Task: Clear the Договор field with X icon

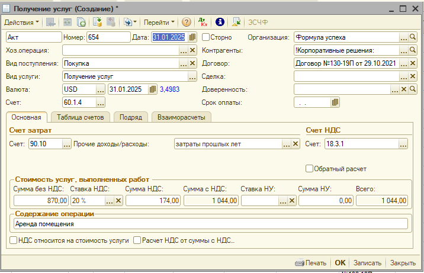Action: click(413, 63)
